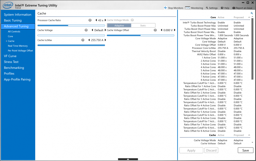Open Basic Tuning page
This screenshot has height=161, width=256.
pyautogui.click(x=13, y=21)
